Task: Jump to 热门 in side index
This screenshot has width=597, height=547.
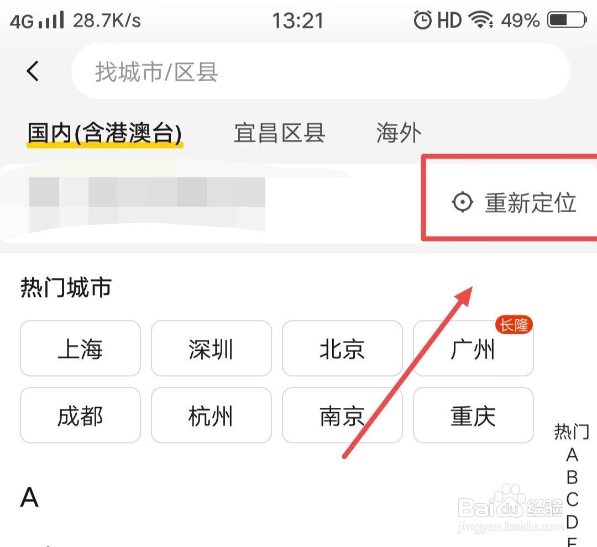Action: point(572,432)
